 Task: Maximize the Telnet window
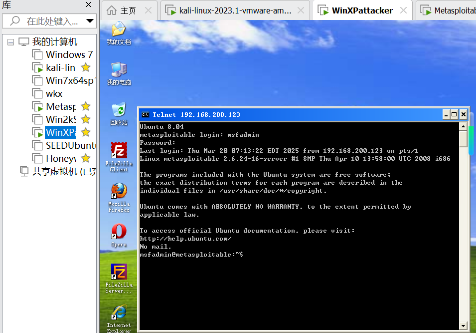(x=454, y=115)
